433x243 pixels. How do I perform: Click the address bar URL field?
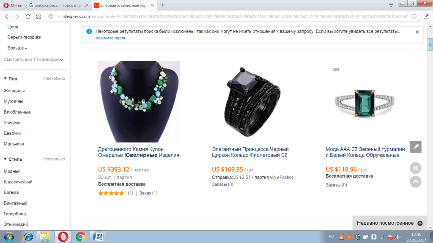[x=233, y=16]
